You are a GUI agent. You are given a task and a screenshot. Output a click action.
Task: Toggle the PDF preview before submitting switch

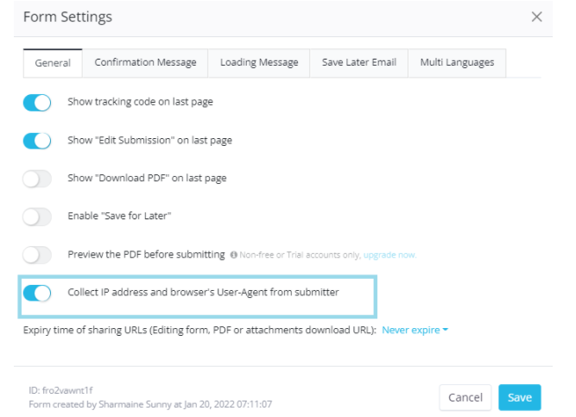tap(37, 255)
